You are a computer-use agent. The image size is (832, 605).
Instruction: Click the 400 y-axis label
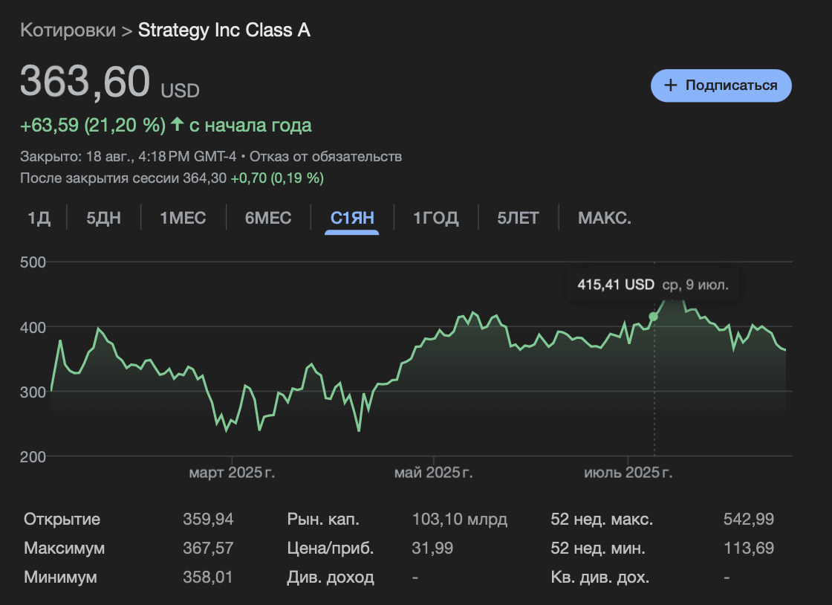pos(33,328)
